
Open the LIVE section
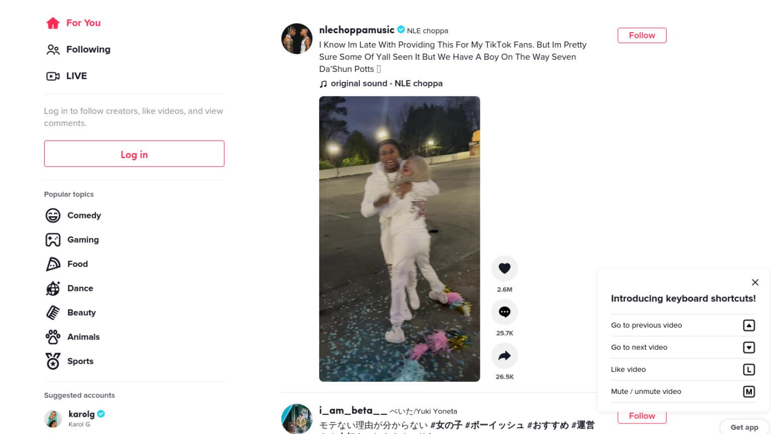point(66,76)
